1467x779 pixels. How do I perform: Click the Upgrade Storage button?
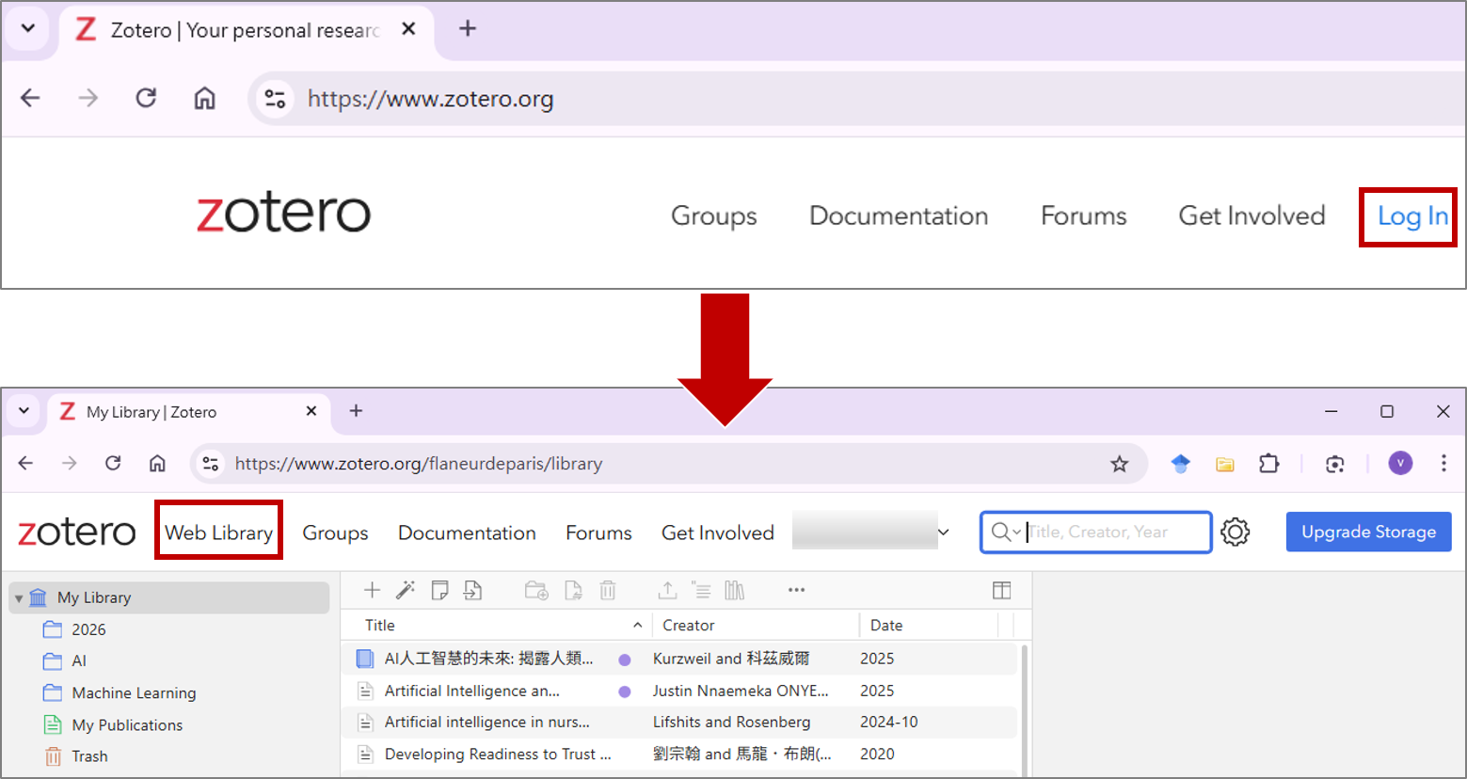(x=1368, y=533)
